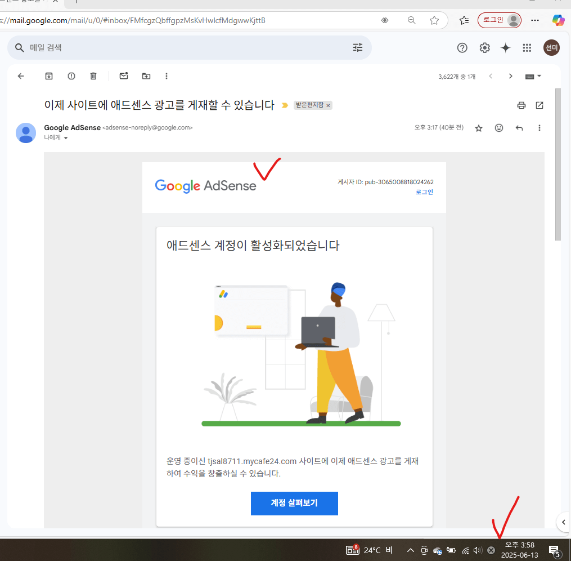The height and width of the screenshot is (561, 571).
Task: Go back to inbox with back arrow
Action: pyautogui.click(x=21, y=76)
